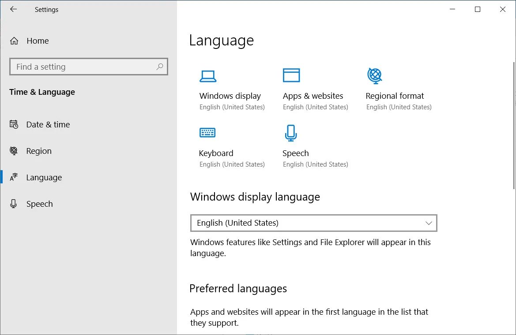Select Date & time from the sidebar
The height and width of the screenshot is (335, 516).
pyautogui.click(x=48, y=124)
